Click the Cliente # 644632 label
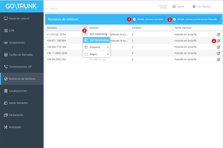The image size is (223, 148). [162, 7]
